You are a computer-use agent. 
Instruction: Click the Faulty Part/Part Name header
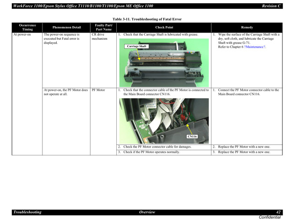tap(103, 27)
